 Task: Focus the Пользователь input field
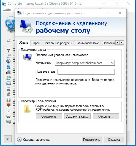[86, 71]
